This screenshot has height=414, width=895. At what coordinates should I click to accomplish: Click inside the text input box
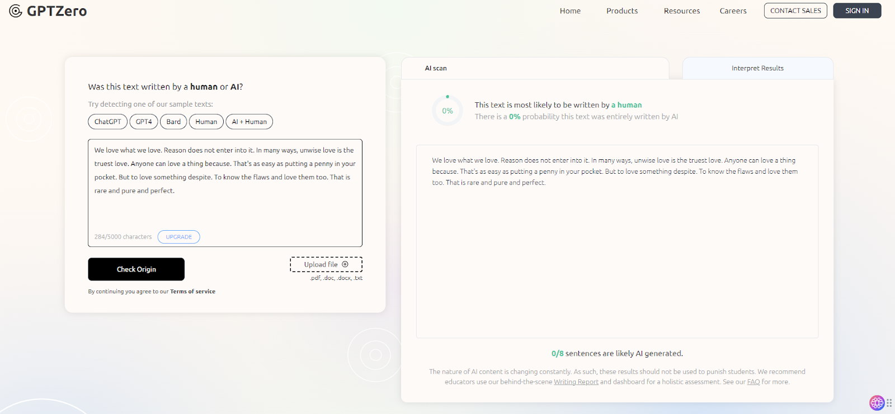coord(225,193)
